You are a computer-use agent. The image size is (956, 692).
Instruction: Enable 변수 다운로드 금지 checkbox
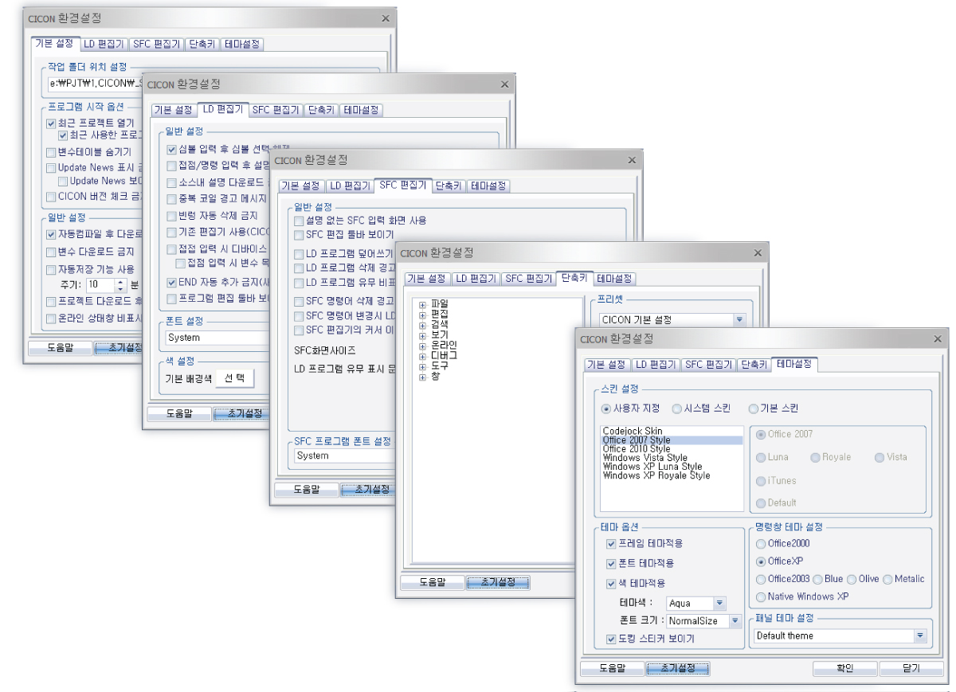51,252
